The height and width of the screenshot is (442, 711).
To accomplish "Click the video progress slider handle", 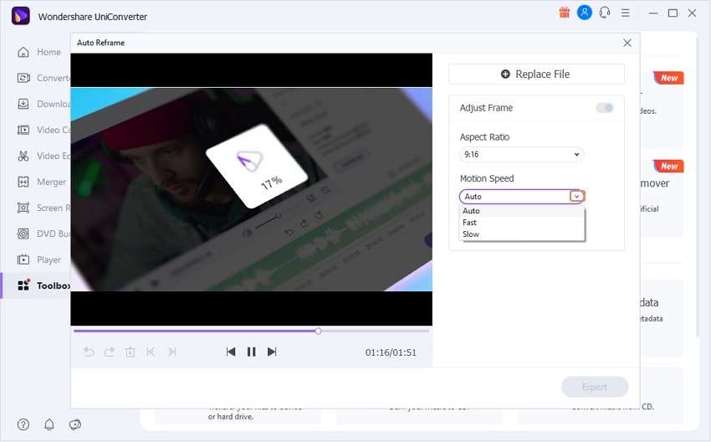I will 319,331.
